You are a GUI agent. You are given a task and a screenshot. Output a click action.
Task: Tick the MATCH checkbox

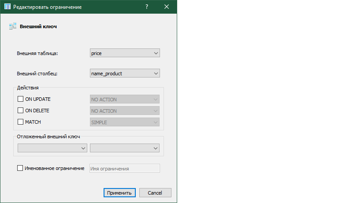(20, 122)
